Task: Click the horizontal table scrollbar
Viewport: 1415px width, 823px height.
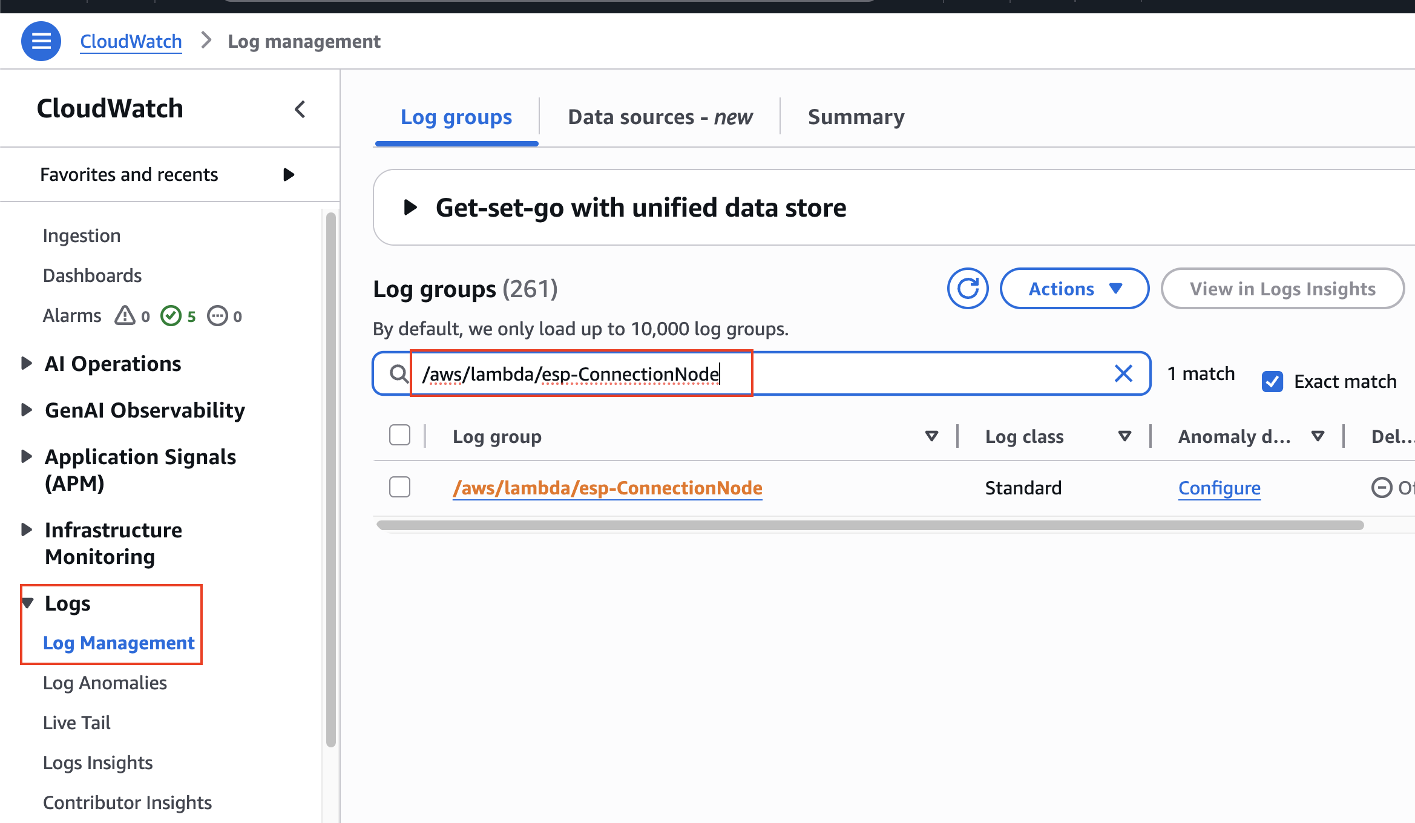Action: (x=870, y=525)
